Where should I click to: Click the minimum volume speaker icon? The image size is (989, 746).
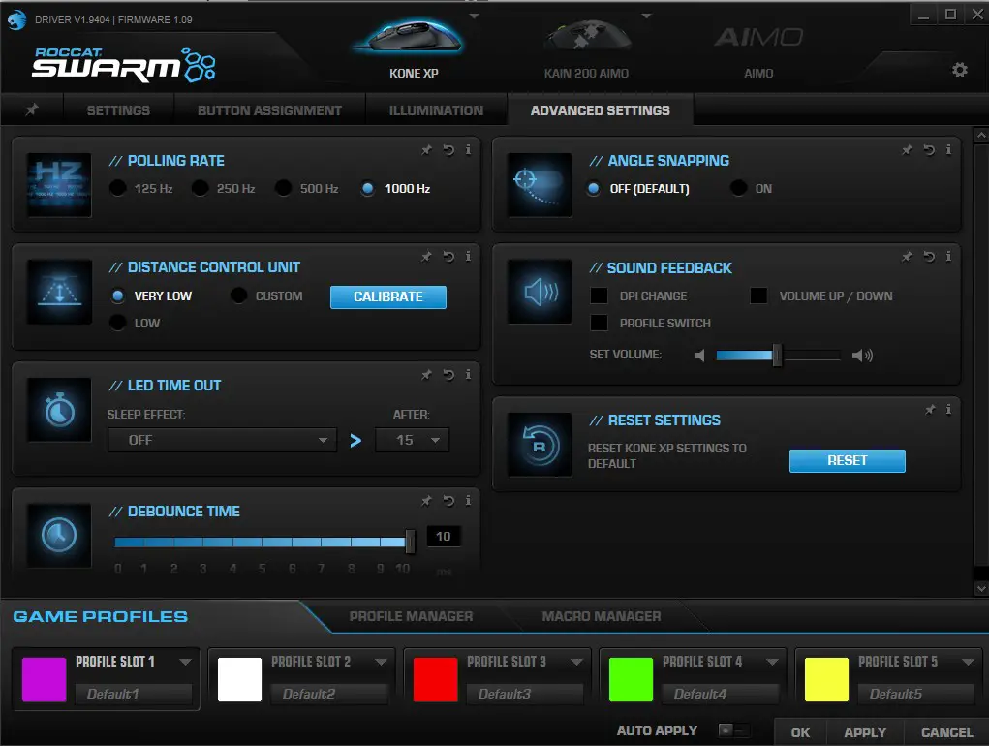[698, 356]
